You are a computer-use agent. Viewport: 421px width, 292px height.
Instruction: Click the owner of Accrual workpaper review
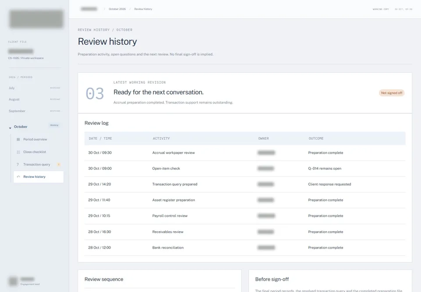point(266,153)
